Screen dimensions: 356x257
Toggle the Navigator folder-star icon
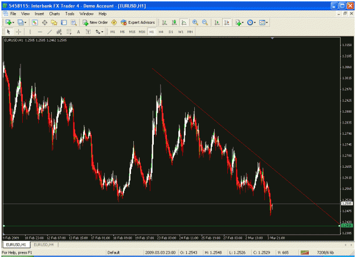click(54, 22)
